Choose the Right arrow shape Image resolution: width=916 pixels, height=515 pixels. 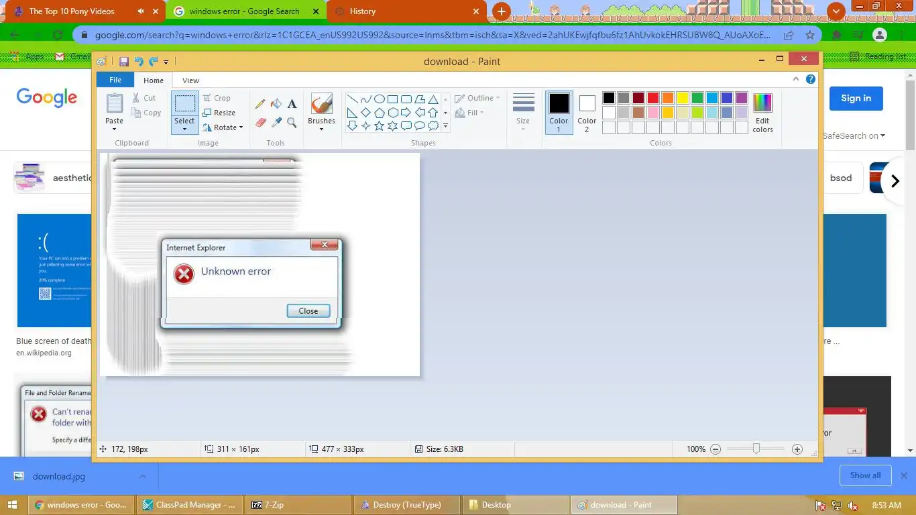pyautogui.click(x=406, y=113)
